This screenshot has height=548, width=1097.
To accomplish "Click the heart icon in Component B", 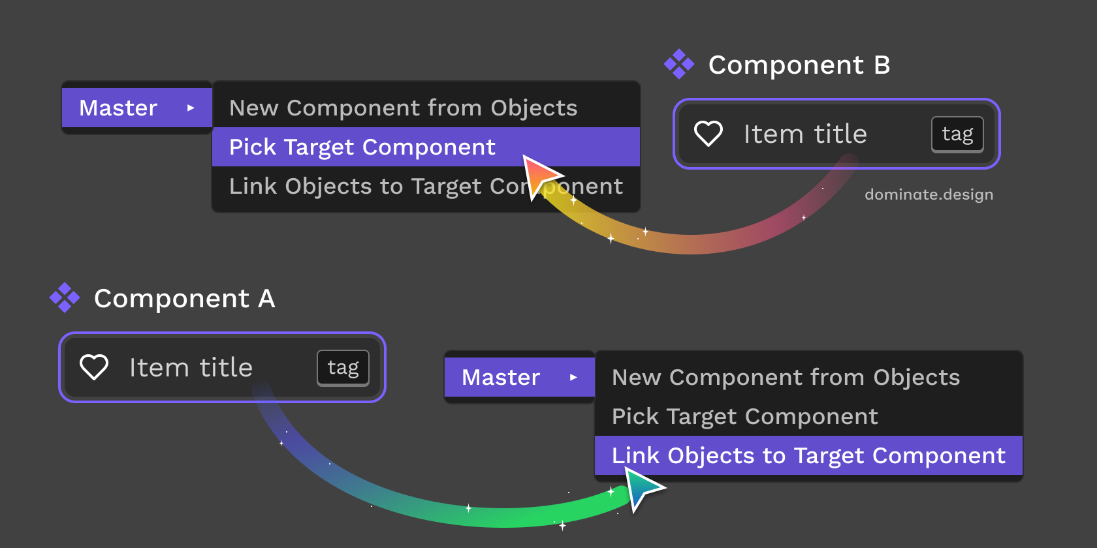I will coord(708,134).
